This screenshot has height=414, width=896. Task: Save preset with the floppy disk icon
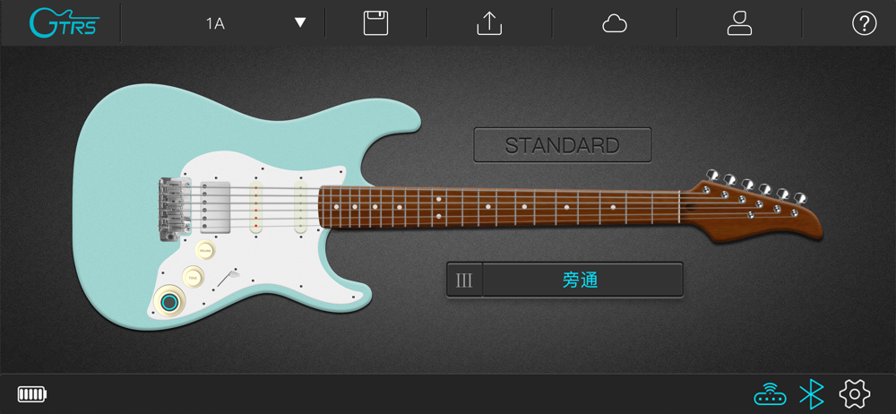(x=375, y=23)
